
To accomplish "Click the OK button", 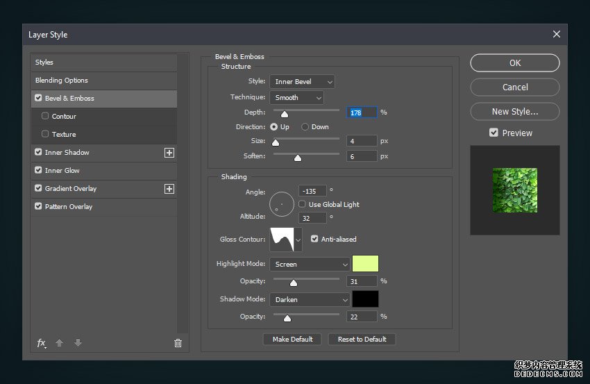I will [515, 63].
